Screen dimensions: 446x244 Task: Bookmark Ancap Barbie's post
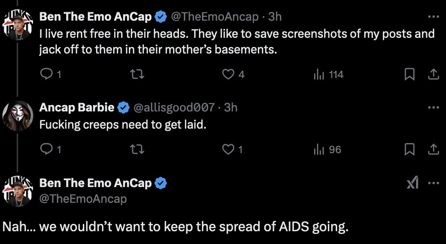[410, 149]
